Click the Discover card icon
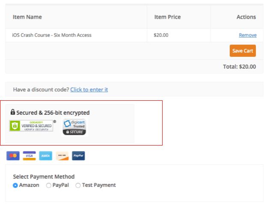This screenshot has width=267, height=204. click(62, 156)
